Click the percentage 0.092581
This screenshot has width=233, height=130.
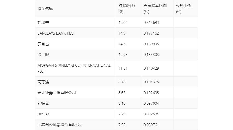[x=151, y=114]
